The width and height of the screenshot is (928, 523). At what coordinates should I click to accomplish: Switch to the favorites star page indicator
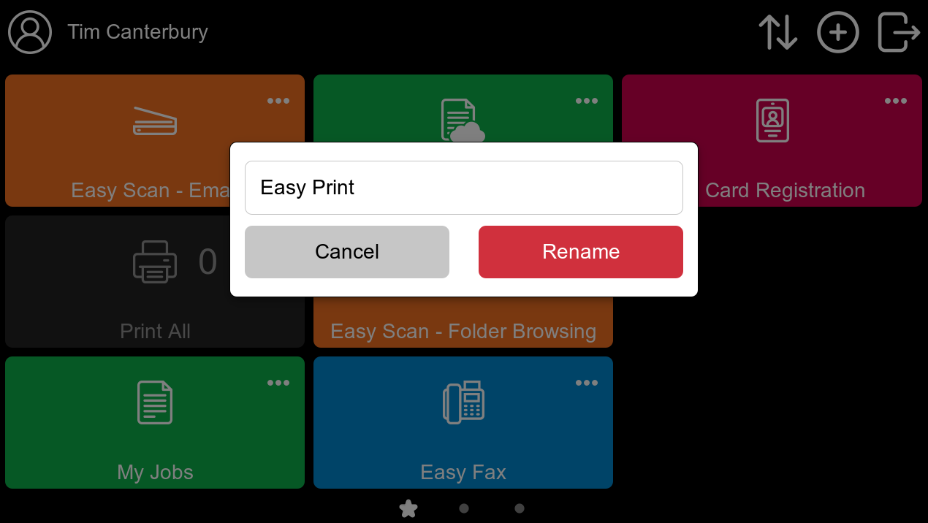[408, 508]
